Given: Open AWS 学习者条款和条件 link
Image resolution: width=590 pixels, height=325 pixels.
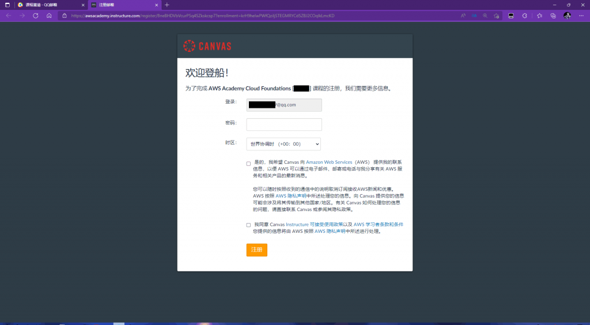Looking at the screenshot, I should coord(378,225).
